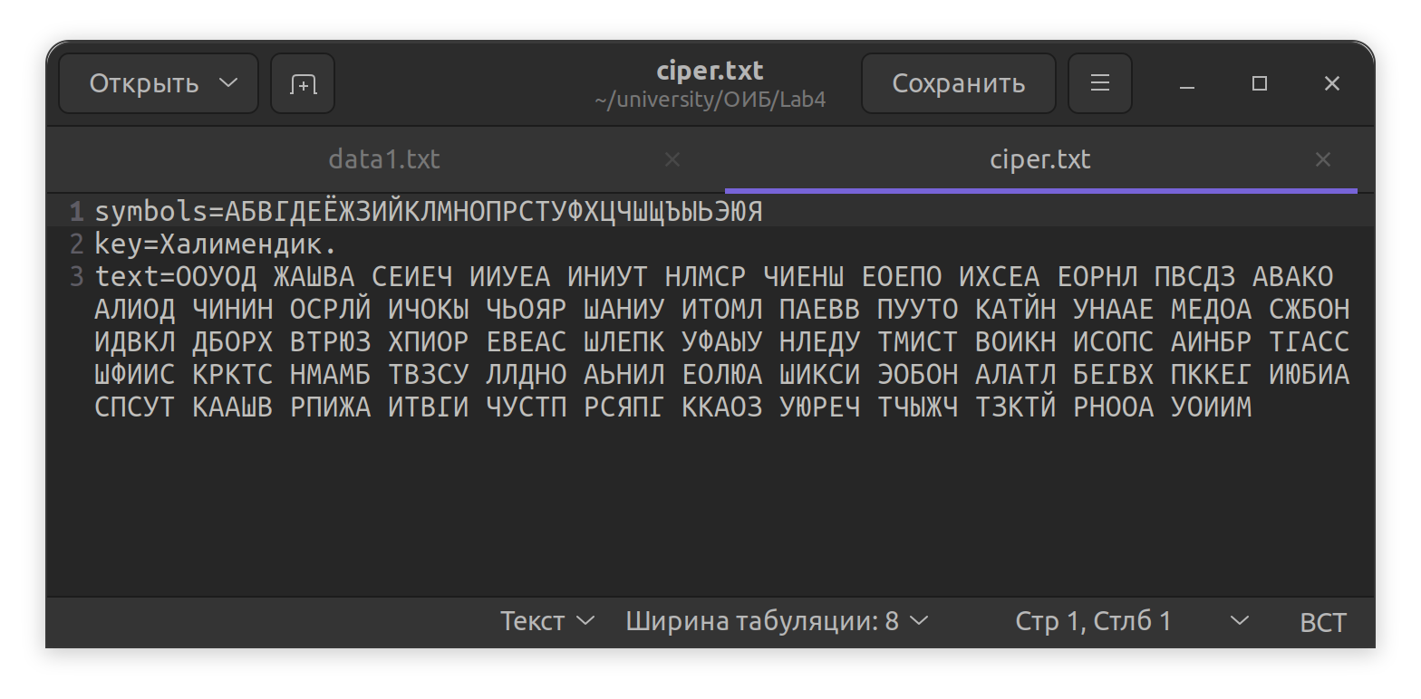1421x699 pixels.
Task: Click the cipher group СЕИЕЧ
Action: (x=412, y=277)
